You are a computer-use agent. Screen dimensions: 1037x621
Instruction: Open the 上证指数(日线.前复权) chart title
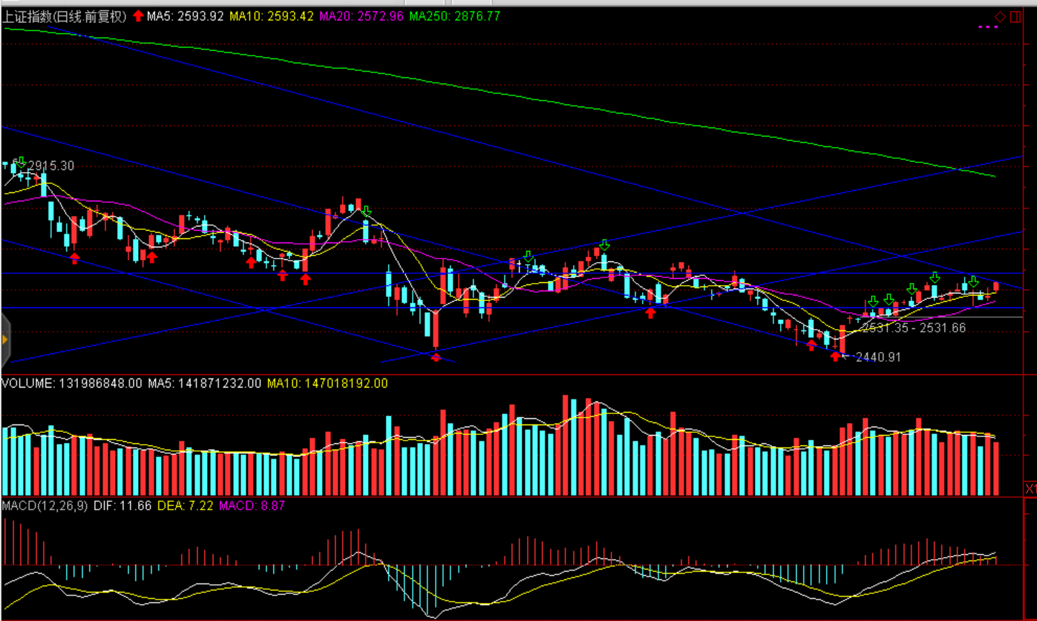tap(64, 16)
